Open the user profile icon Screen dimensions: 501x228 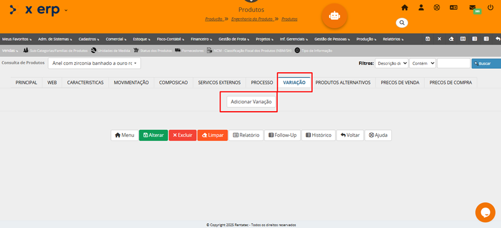pos(421,8)
